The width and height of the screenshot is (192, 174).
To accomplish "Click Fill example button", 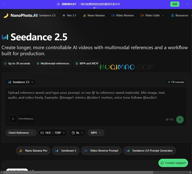I will (176, 82).
